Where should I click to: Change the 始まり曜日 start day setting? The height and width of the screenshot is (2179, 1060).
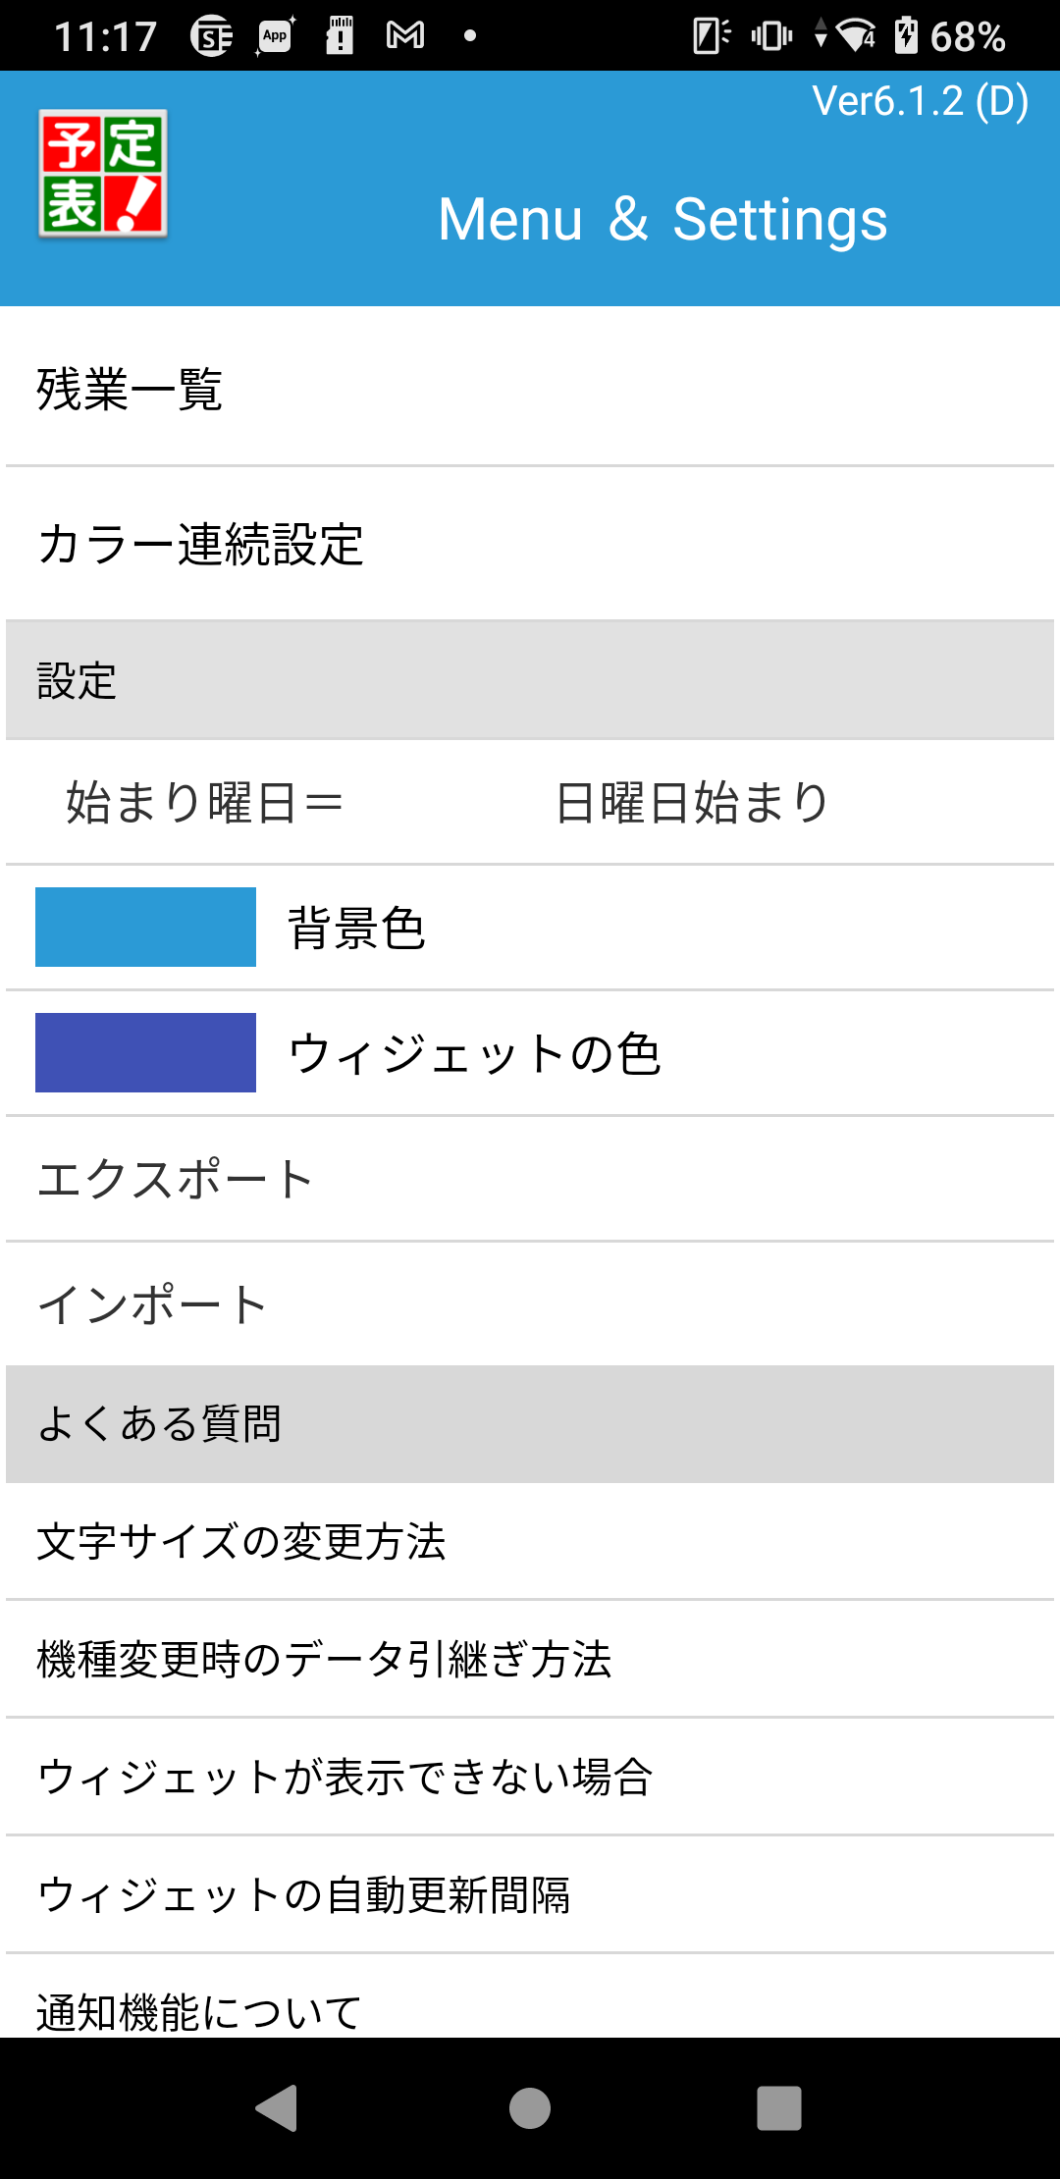[530, 802]
